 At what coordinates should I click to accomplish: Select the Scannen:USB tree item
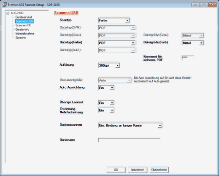[24, 21]
